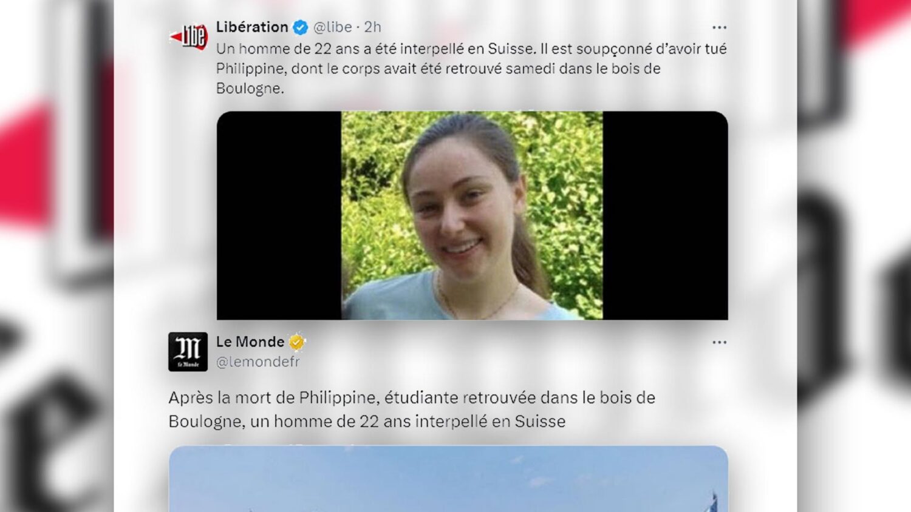This screenshot has height=512, width=911.
Task: View the sky image below Le Monde tweet
Action: [x=448, y=479]
